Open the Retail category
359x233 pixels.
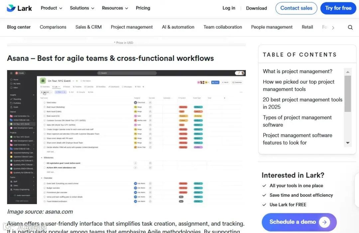point(307,27)
